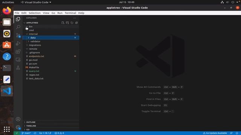The width and height of the screenshot is (241, 135).
Task: Click the Go Update Available notice
Action: pyautogui.click(x=215, y=133)
